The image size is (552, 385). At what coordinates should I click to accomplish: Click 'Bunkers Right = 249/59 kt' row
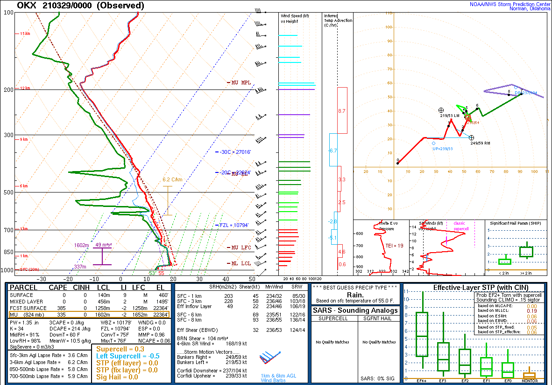[212, 357]
